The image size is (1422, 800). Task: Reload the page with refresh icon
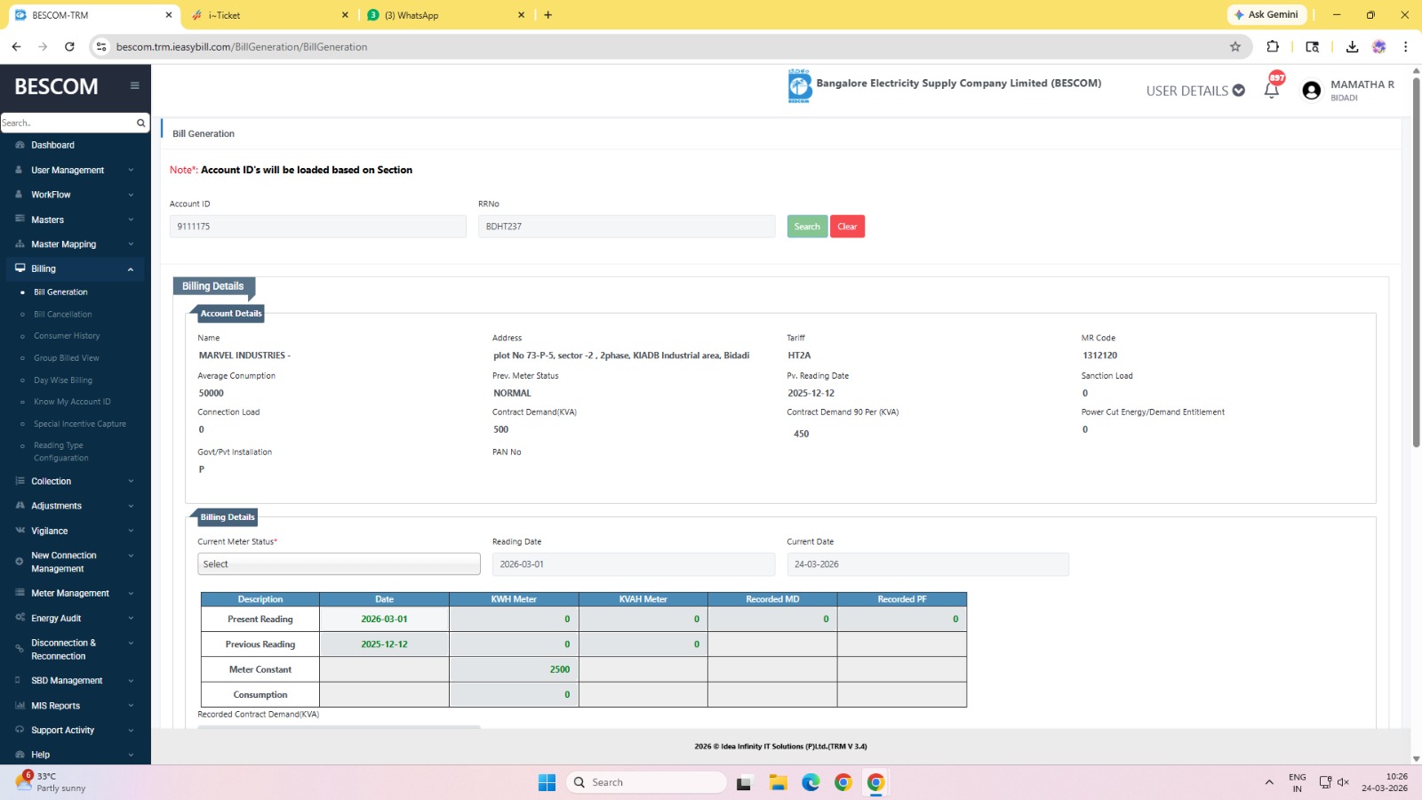pos(69,47)
